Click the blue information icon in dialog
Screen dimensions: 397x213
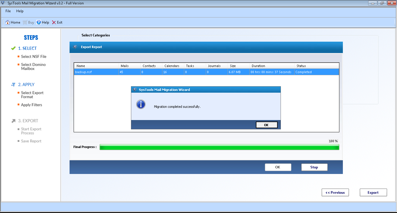coord(141,104)
